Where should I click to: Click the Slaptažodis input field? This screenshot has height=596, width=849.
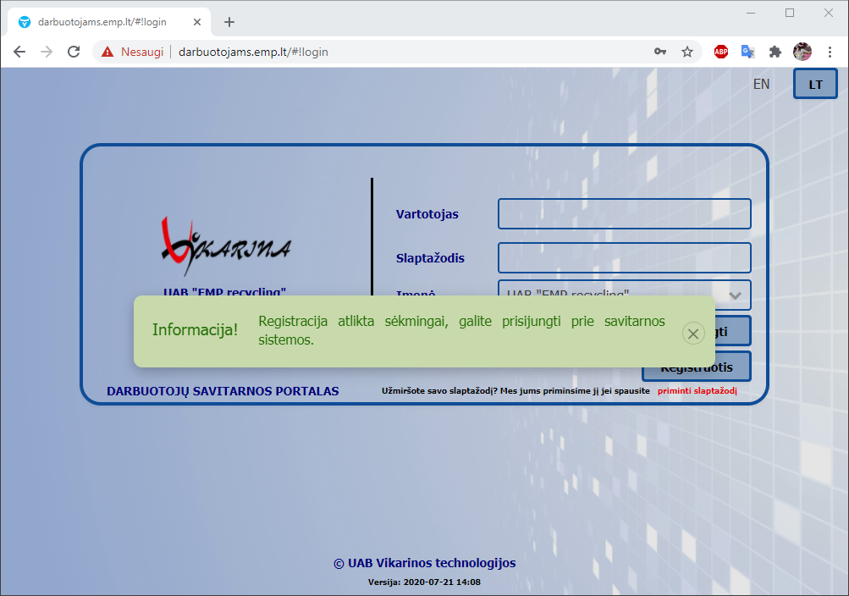click(625, 257)
